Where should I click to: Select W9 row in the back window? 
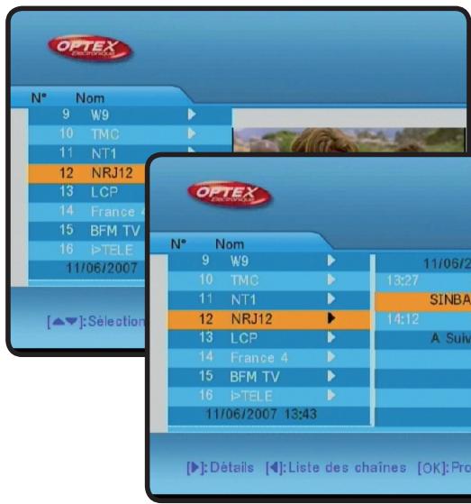coord(130,115)
